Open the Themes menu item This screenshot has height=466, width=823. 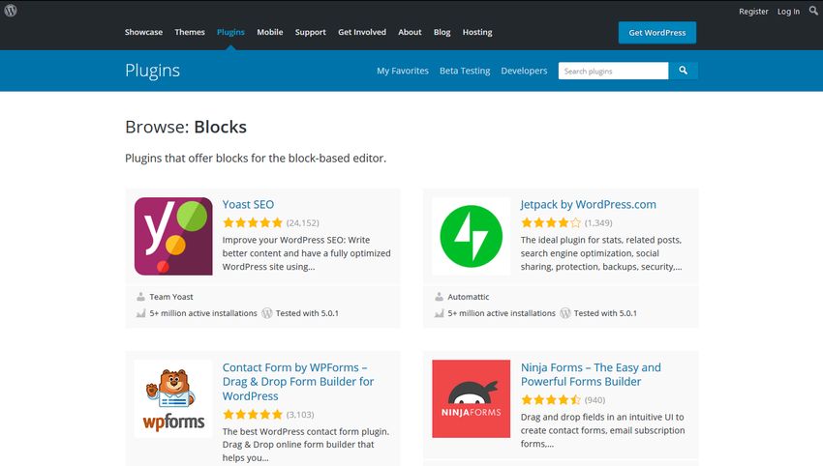[x=190, y=32]
